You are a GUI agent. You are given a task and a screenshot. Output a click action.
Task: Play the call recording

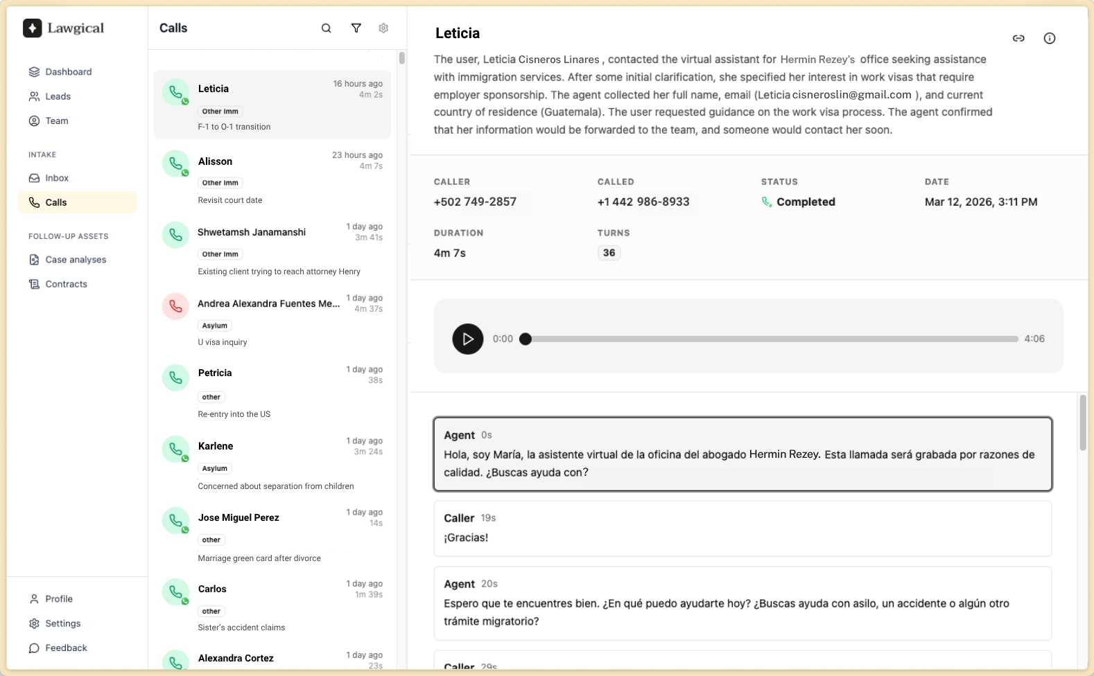467,339
